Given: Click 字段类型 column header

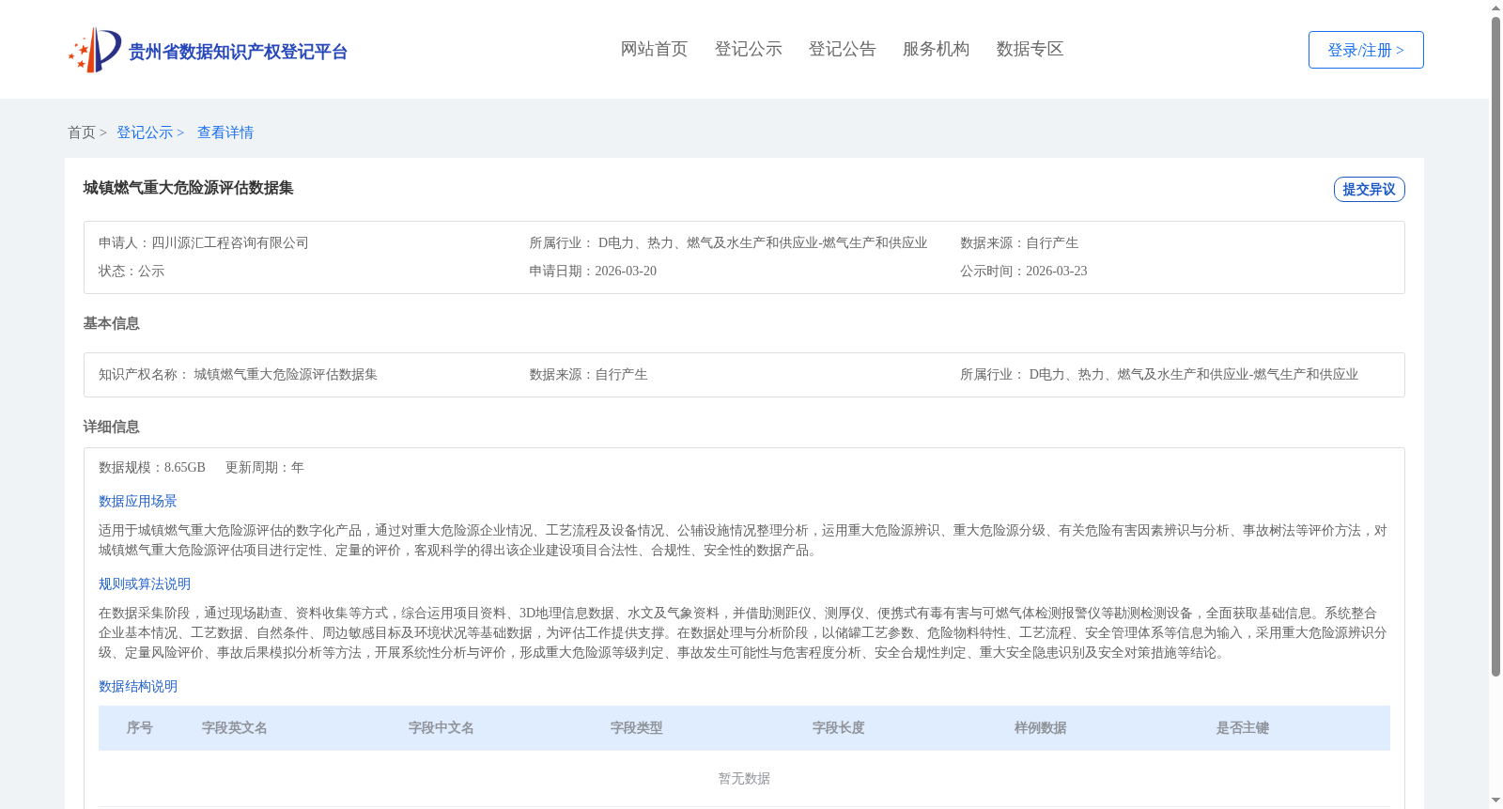Looking at the screenshot, I should (637, 728).
